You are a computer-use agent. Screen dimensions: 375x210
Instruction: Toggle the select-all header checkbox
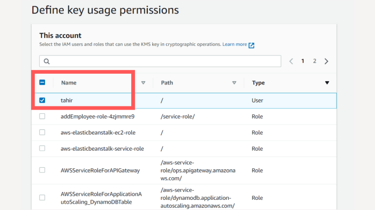coord(42,82)
